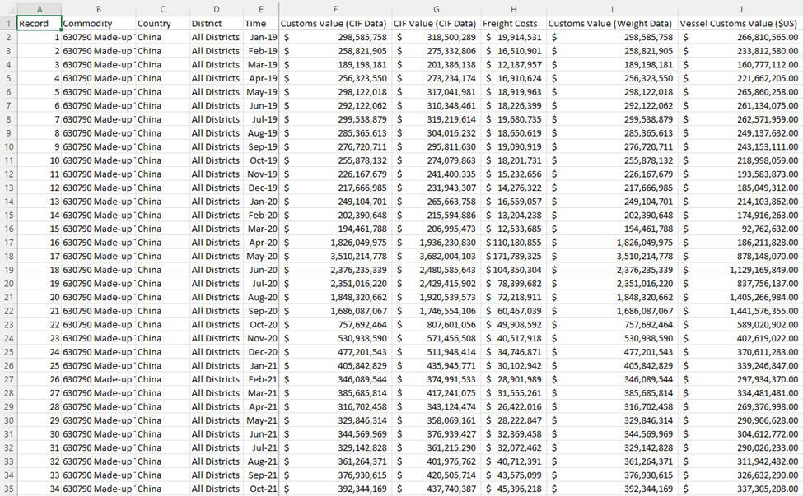
Task: Click weight data customs value 392,344,169
Action: (612, 489)
